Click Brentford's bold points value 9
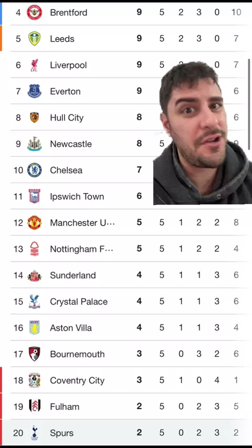The width and height of the screenshot is (252, 448). pyautogui.click(x=139, y=12)
